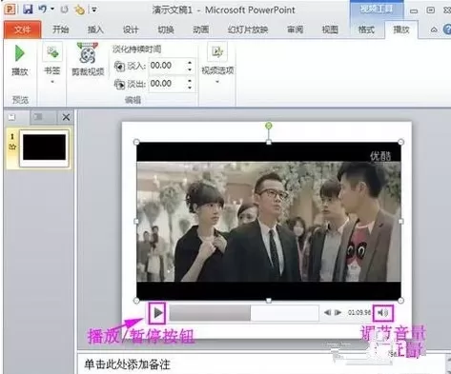Click the pointing-hand icon in quick access toolbar

tap(79, 10)
